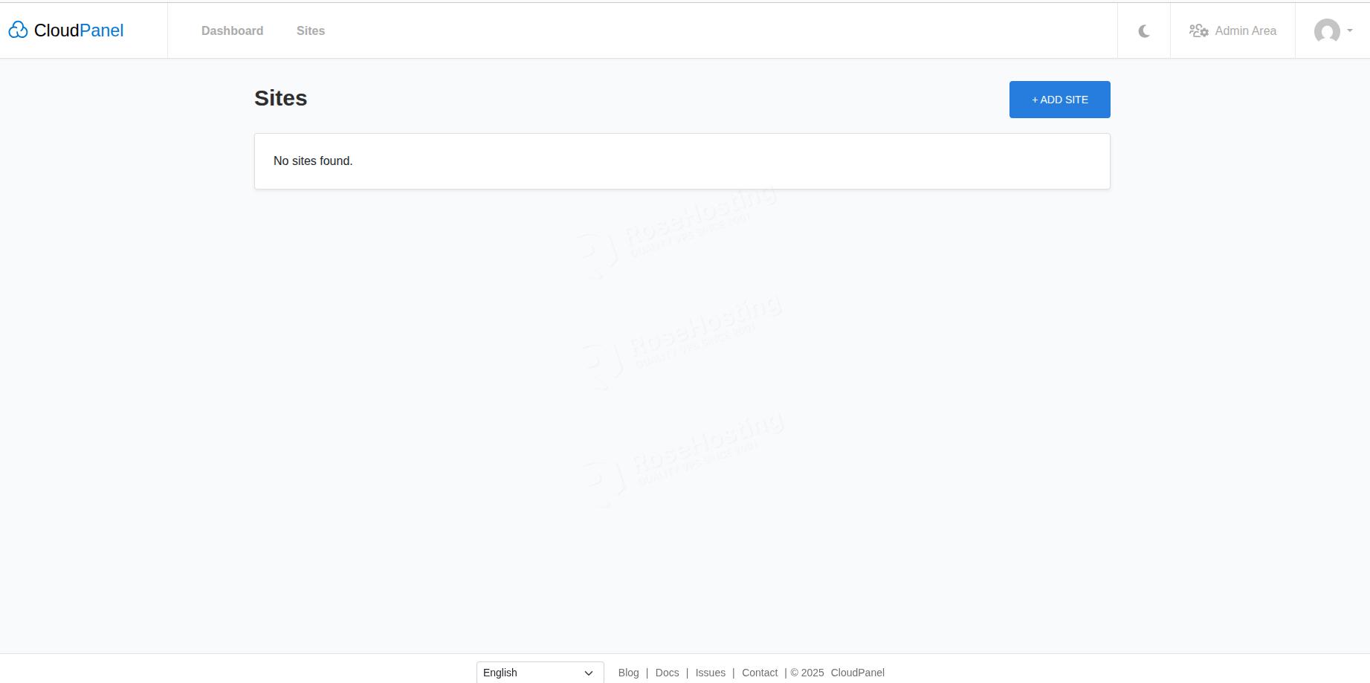The height and width of the screenshot is (683, 1370).
Task: Click the Admin Area users-gear icon
Action: click(x=1198, y=30)
